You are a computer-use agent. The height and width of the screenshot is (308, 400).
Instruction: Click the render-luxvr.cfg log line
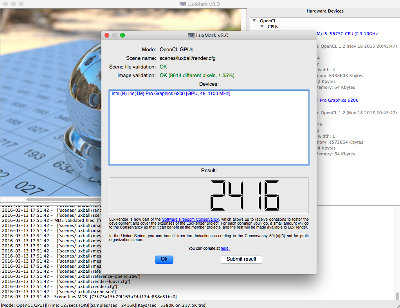point(66,281)
